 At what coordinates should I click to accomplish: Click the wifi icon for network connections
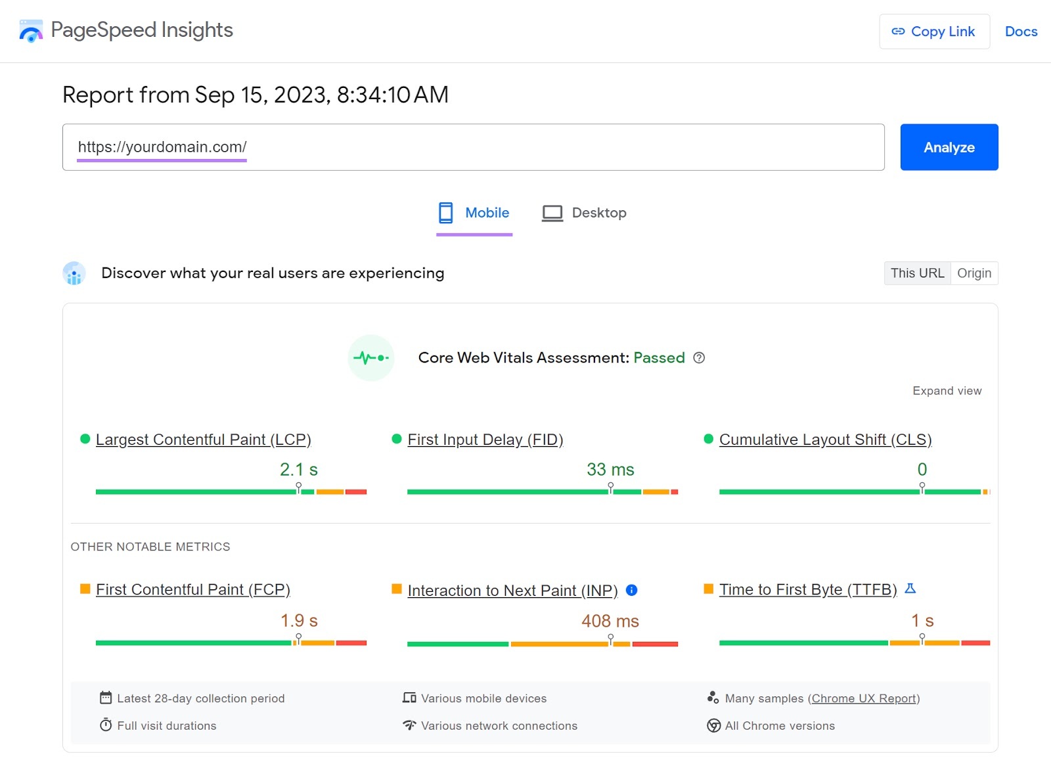tap(409, 725)
